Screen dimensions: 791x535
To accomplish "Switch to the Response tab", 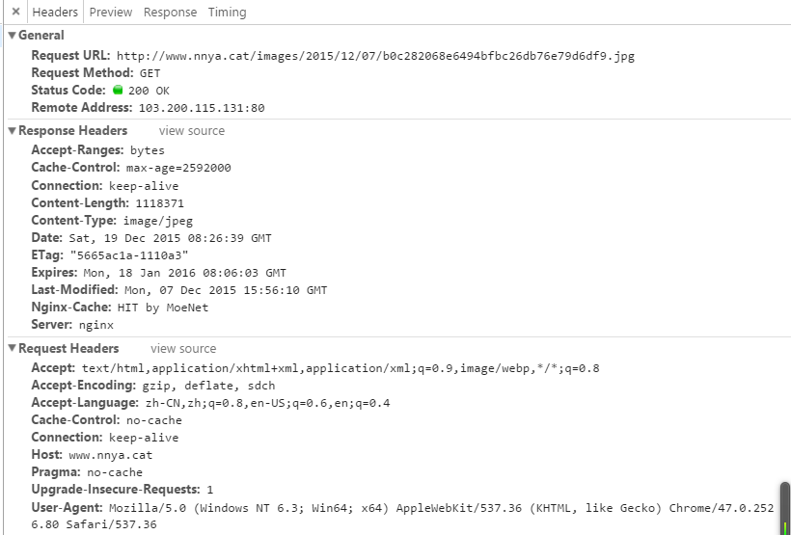I will click(x=170, y=13).
